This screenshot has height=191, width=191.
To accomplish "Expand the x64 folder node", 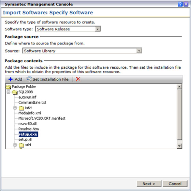I will (x=15, y=145).
